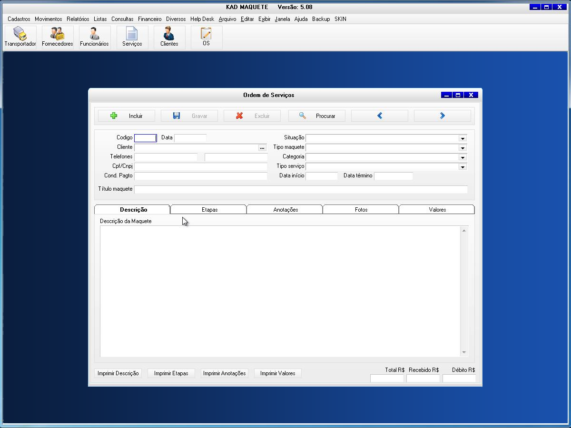Image resolution: width=571 pixels, height=428 pixels.
Task: Focus the first Telefones field
Action: pos(166,157)
